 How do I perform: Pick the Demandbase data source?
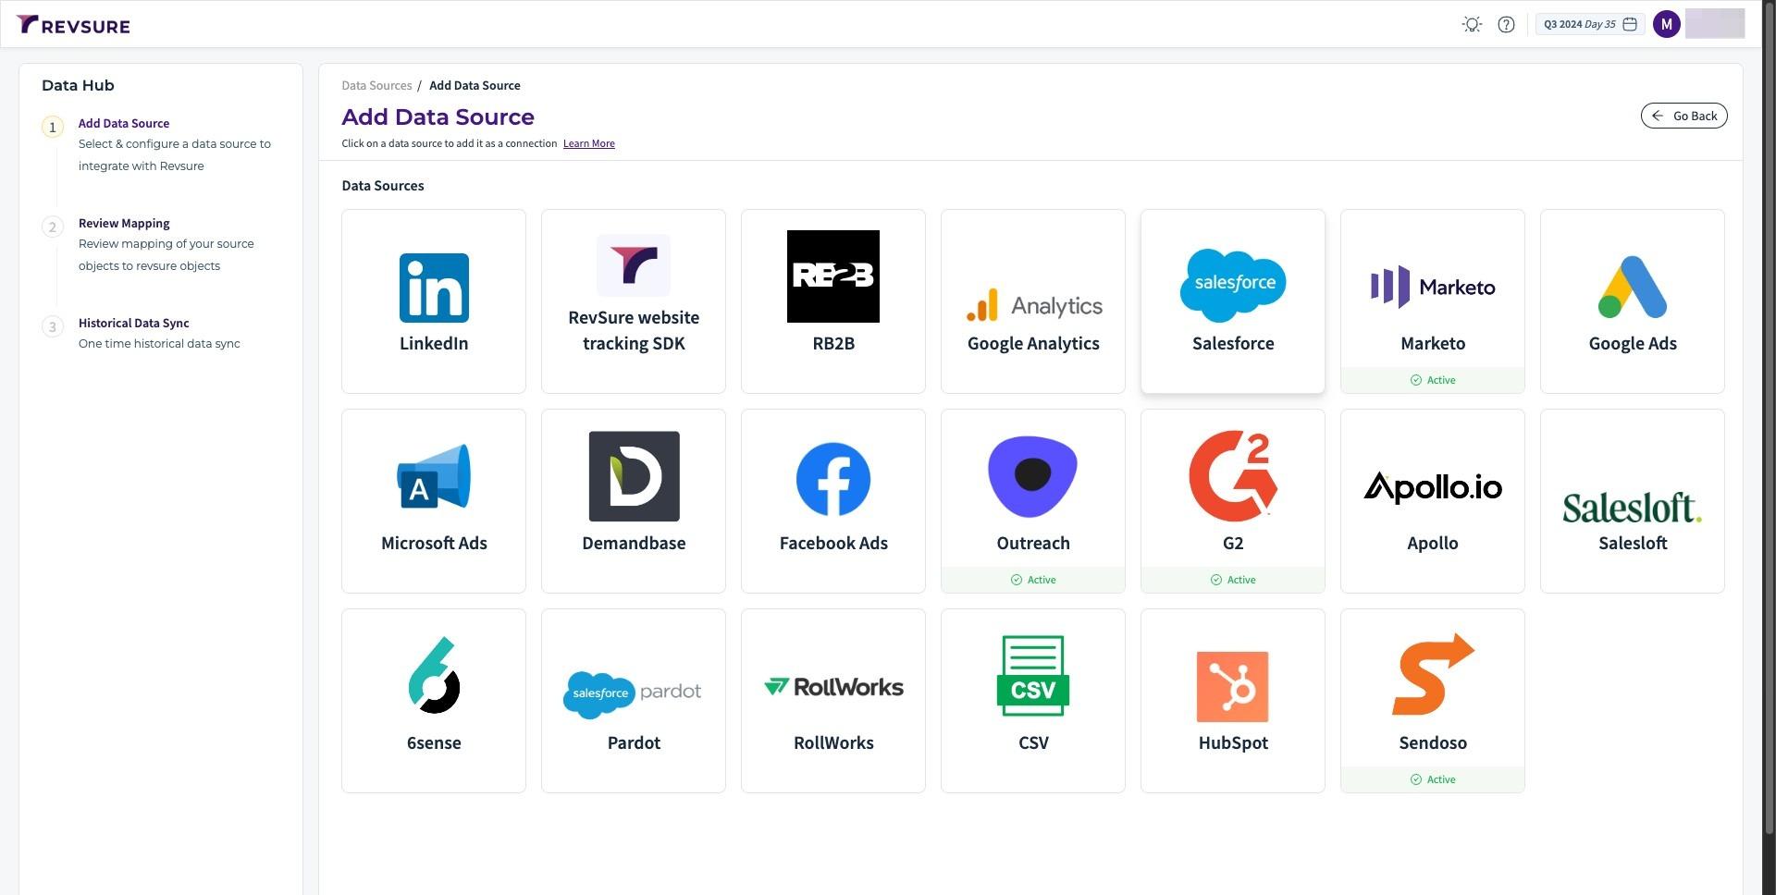(x=634, y=501)
